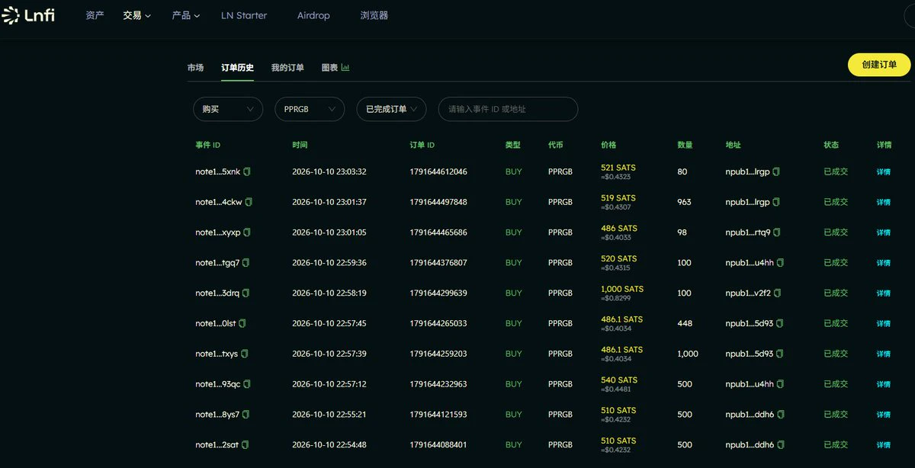Viewport: 915px width, 468px height.
Task: View 详情 for order 1791644232963
Action: tap(884, 384)
